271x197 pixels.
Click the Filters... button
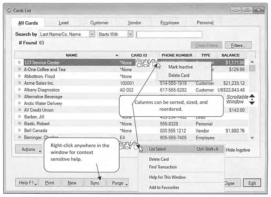238,45
